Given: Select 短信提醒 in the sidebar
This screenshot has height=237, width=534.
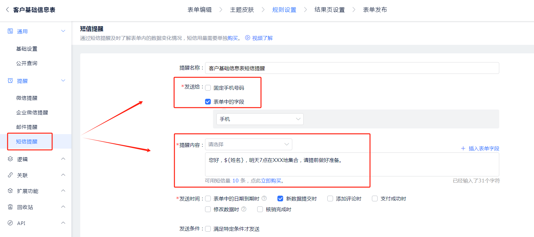Looking at the screenshot, I should (x=27, y=141).
